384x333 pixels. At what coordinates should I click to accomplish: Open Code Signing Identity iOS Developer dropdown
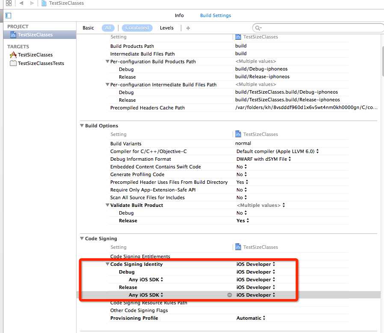[x=256, y=264]
